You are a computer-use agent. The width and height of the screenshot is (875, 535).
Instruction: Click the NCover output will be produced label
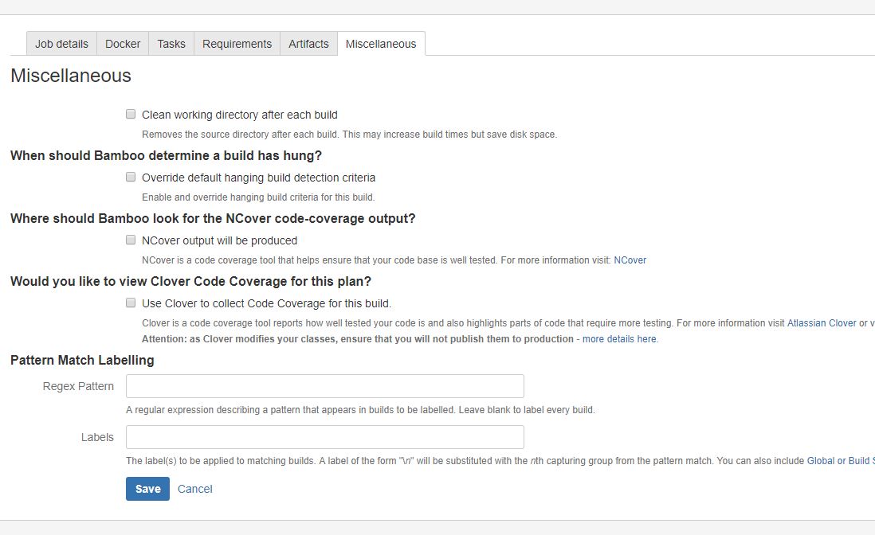[x=219, y=240]
